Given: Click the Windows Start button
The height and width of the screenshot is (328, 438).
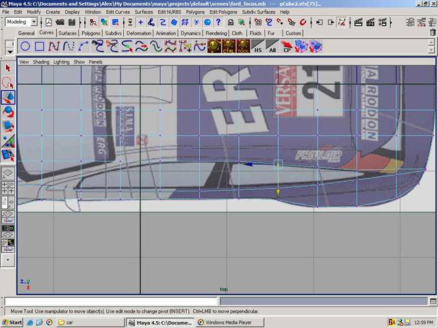Looking at the screenshot, I should [x=12, y=322].
